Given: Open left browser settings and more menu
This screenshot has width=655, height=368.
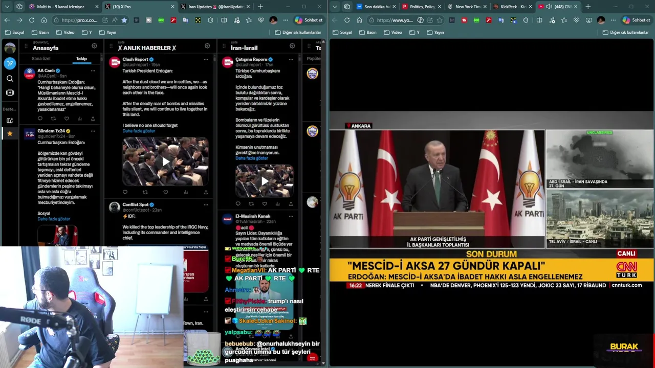Looking at the screenshot, I should 286,20.
